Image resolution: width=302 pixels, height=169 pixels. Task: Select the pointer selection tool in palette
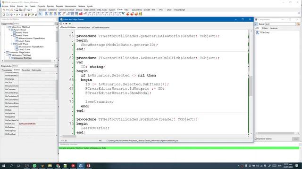pos(40,14)
